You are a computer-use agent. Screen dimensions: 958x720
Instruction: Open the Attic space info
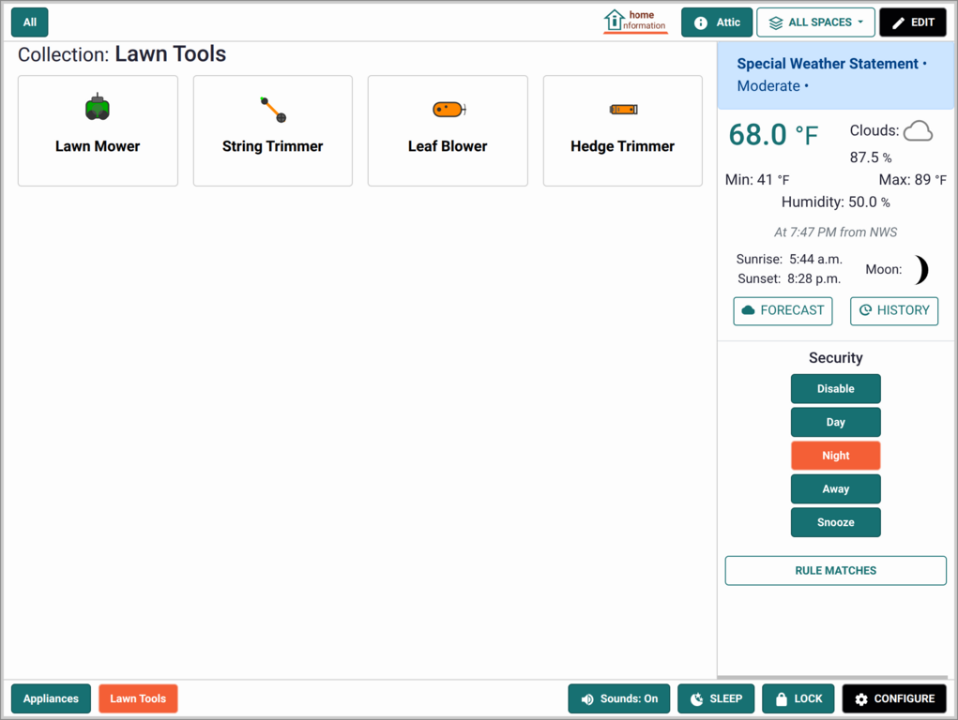717,22
